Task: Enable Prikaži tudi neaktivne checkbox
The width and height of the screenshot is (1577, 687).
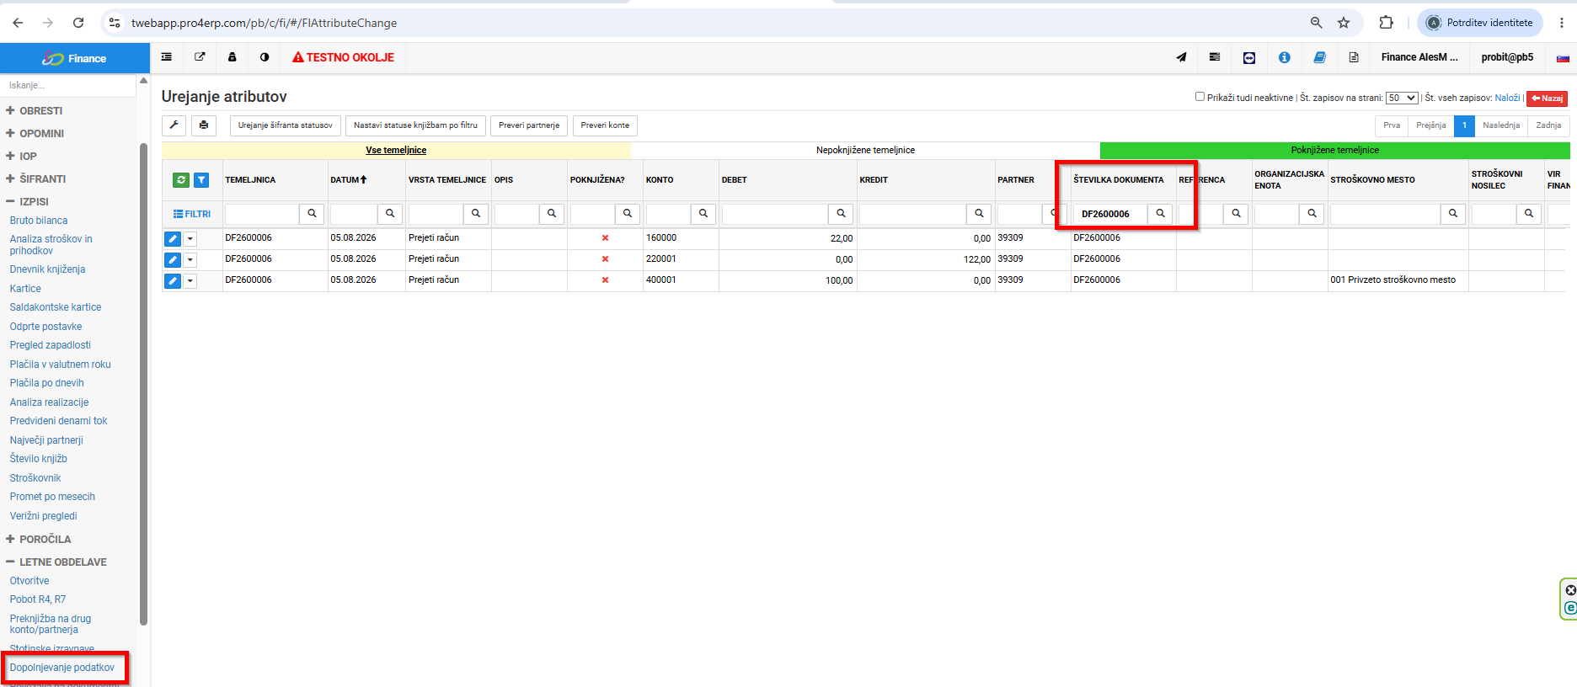Action: [x=1200, y=97]
